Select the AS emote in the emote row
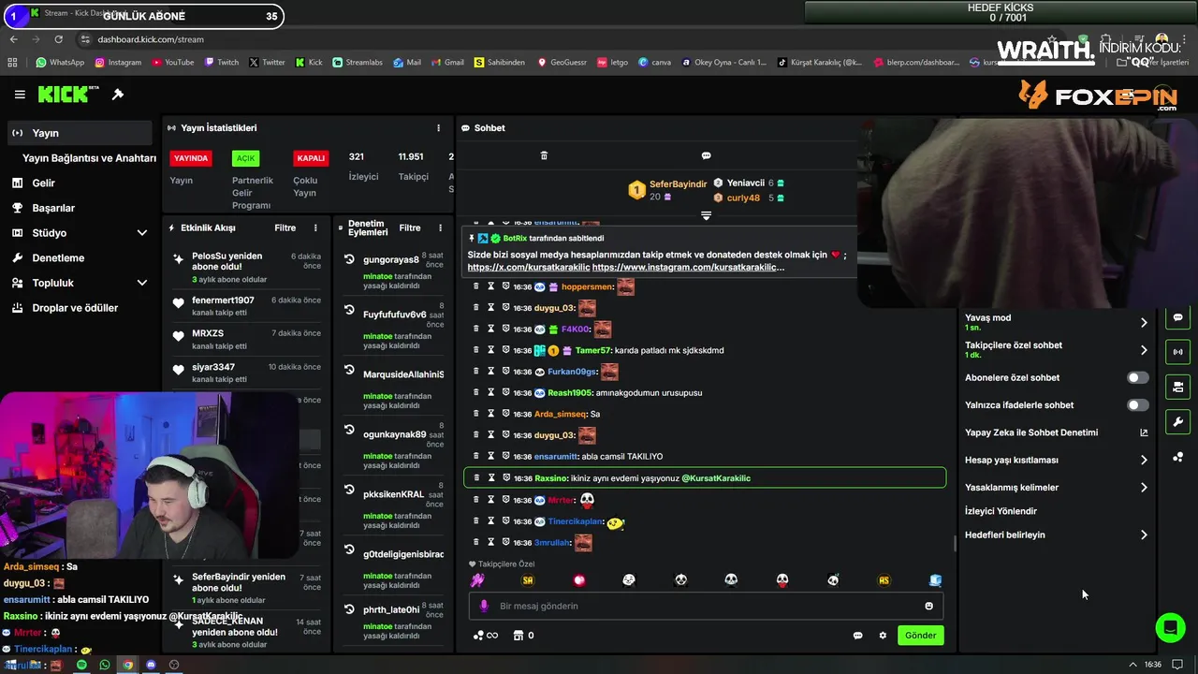Screen dimensions: 1198x674 tap(884, 580)
